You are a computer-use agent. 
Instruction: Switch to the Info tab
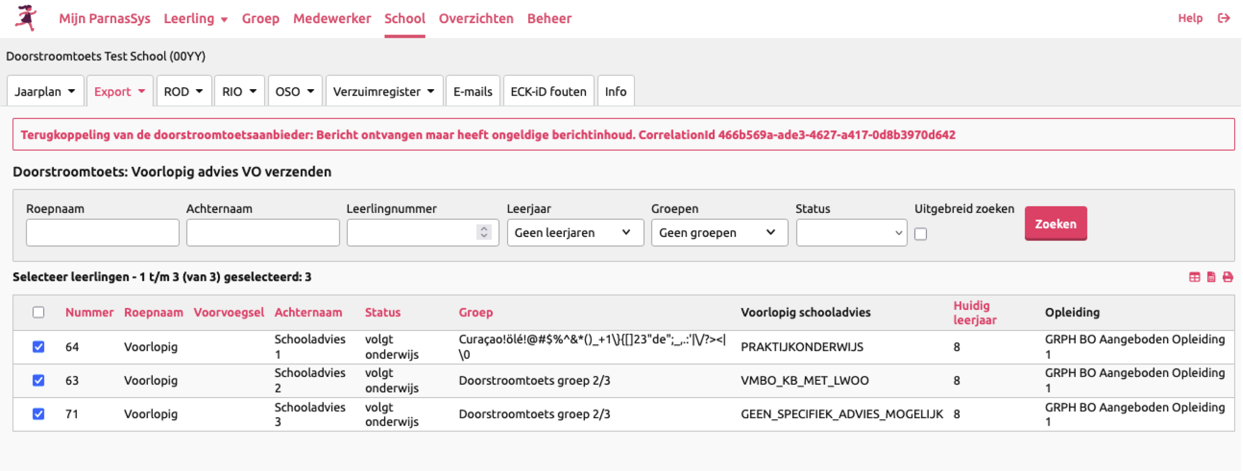pos(617,92)
